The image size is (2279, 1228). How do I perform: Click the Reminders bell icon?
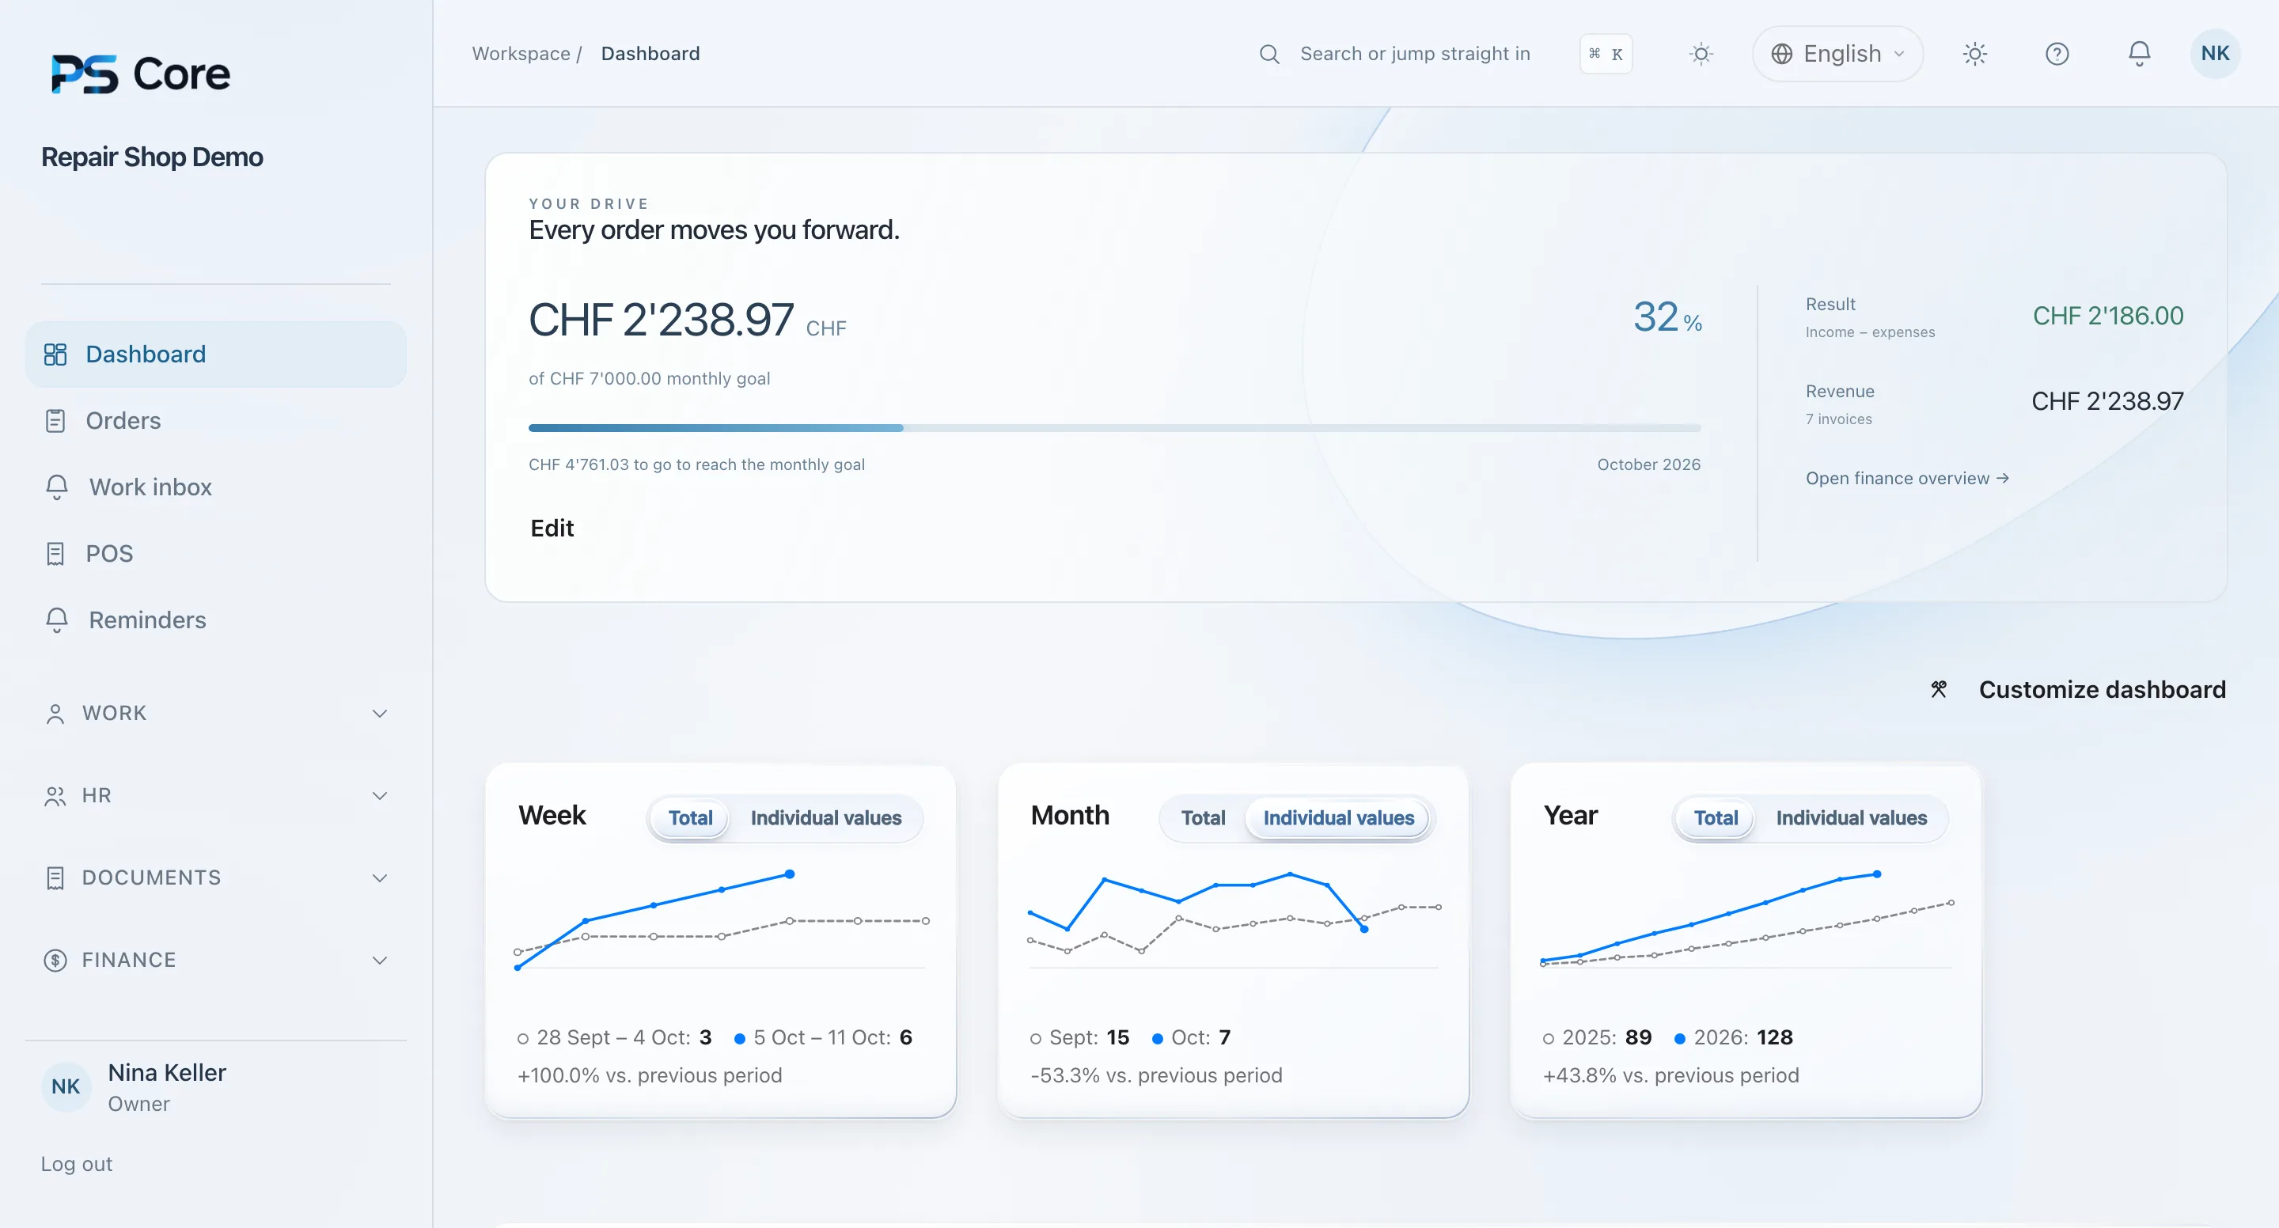(x=57, y=620)
